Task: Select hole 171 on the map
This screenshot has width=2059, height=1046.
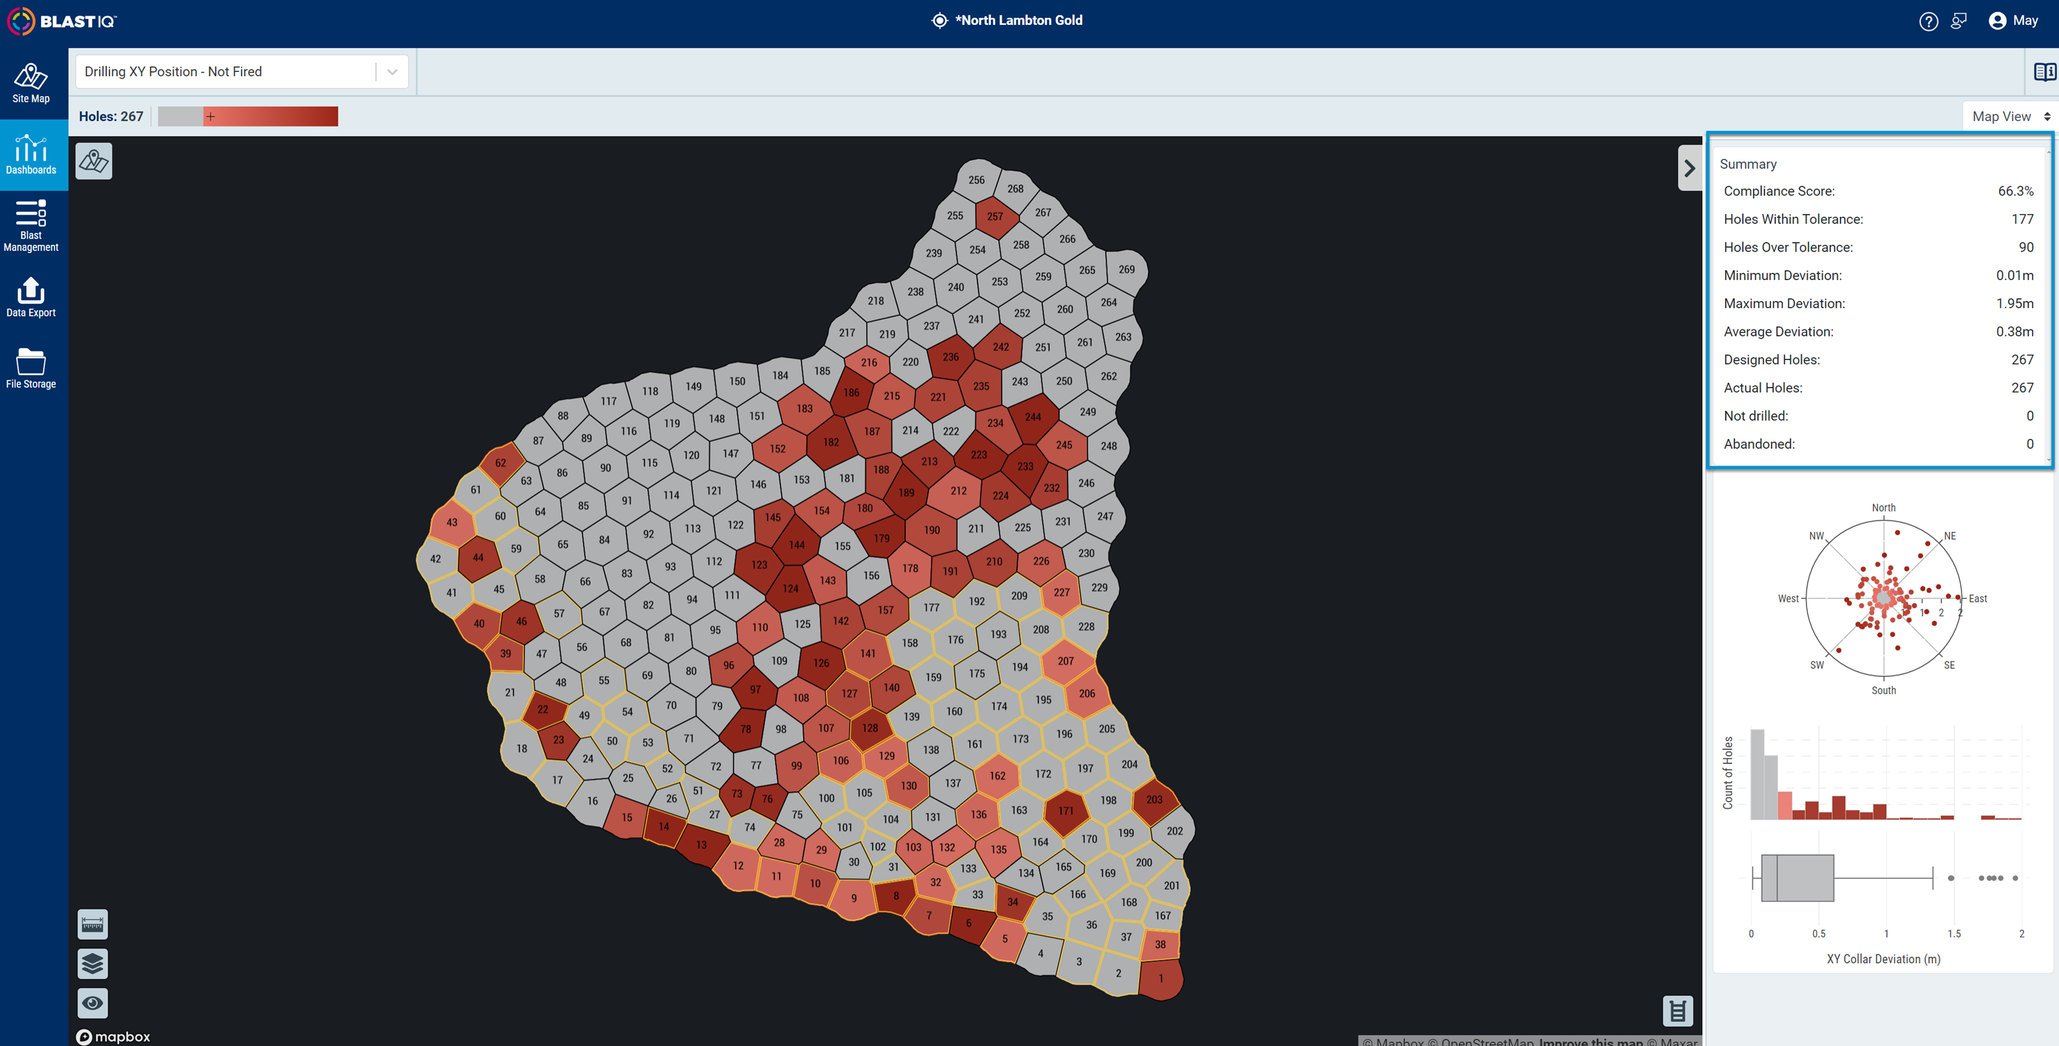Action: click(1066, 811)
